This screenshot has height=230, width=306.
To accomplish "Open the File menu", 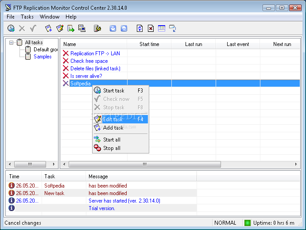I will point(11,17).
